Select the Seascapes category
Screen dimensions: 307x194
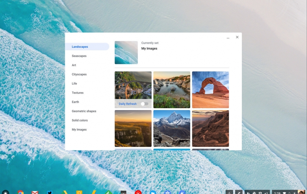click(79, 56)
